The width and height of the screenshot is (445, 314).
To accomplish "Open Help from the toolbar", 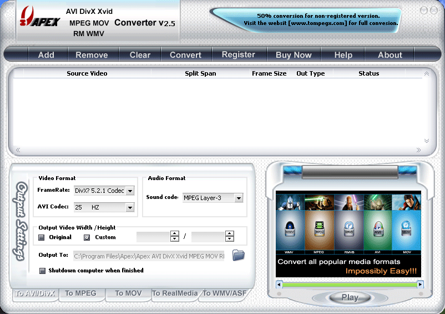I will 343,55.
